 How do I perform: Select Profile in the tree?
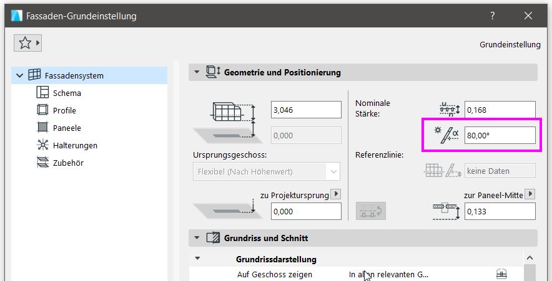64,110
